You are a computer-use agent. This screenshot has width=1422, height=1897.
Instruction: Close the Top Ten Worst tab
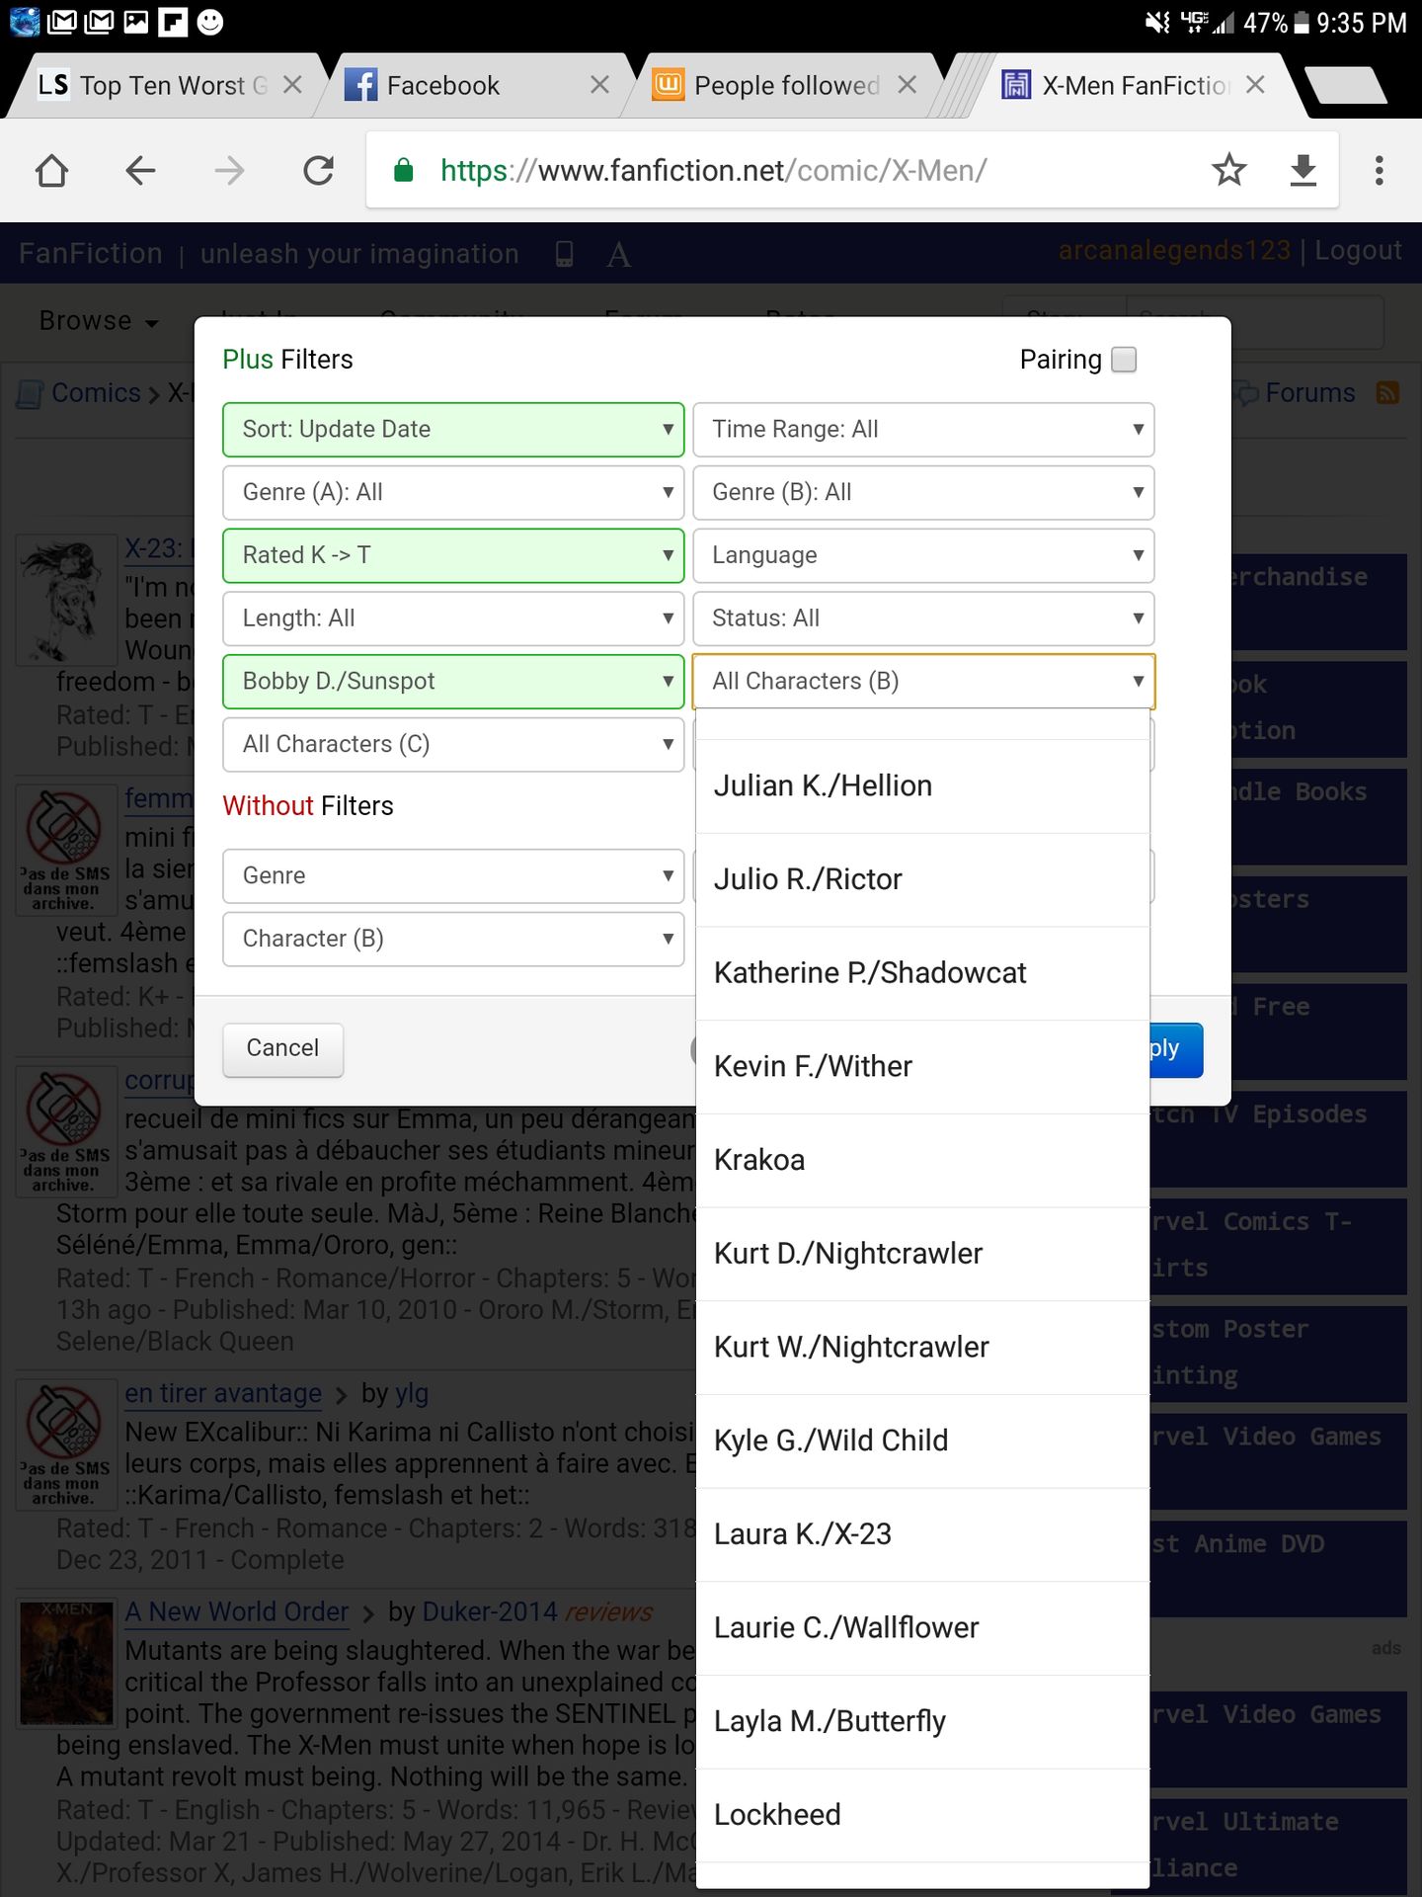click(292, 85)
